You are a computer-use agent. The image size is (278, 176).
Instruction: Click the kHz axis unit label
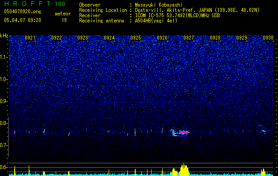click(4, 36)
